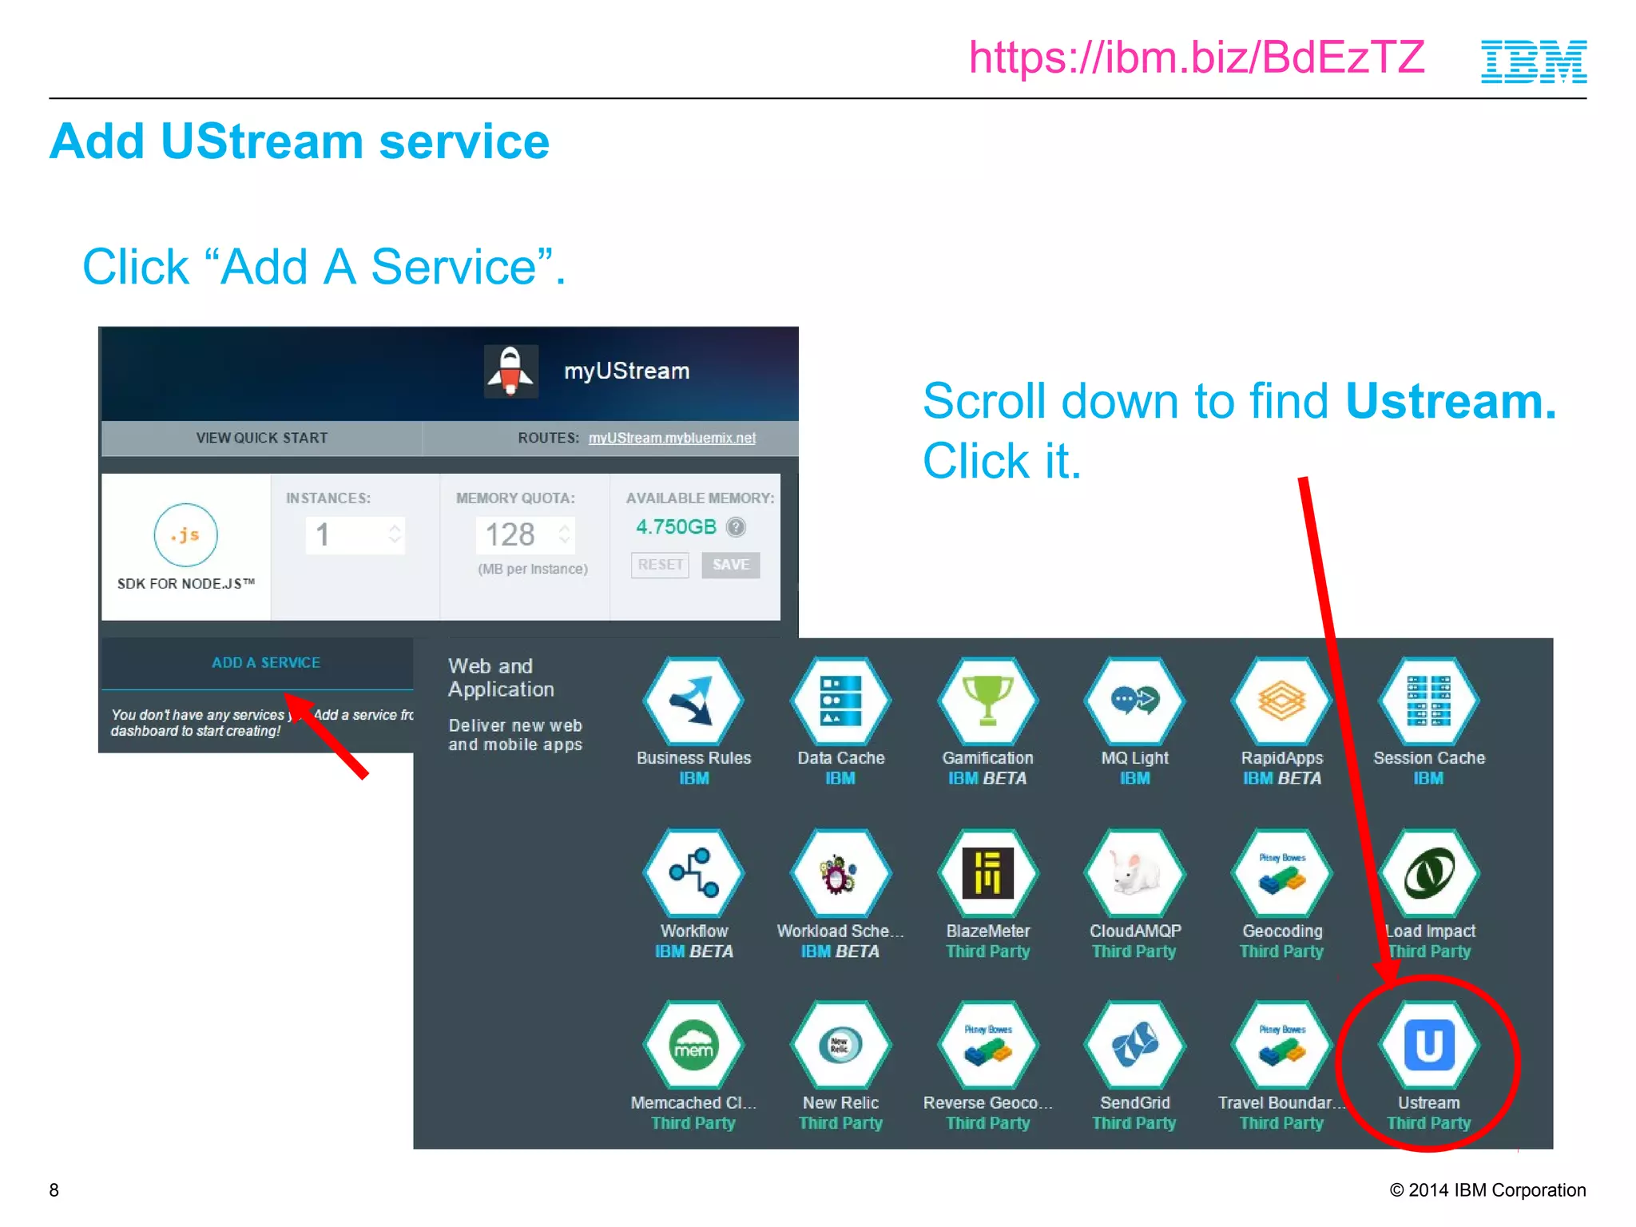Select the Session Cache service icon
Image resolution: width=1636 pixels, height=1227 pixels.
pyautogui.click(x=1429, y=701)
